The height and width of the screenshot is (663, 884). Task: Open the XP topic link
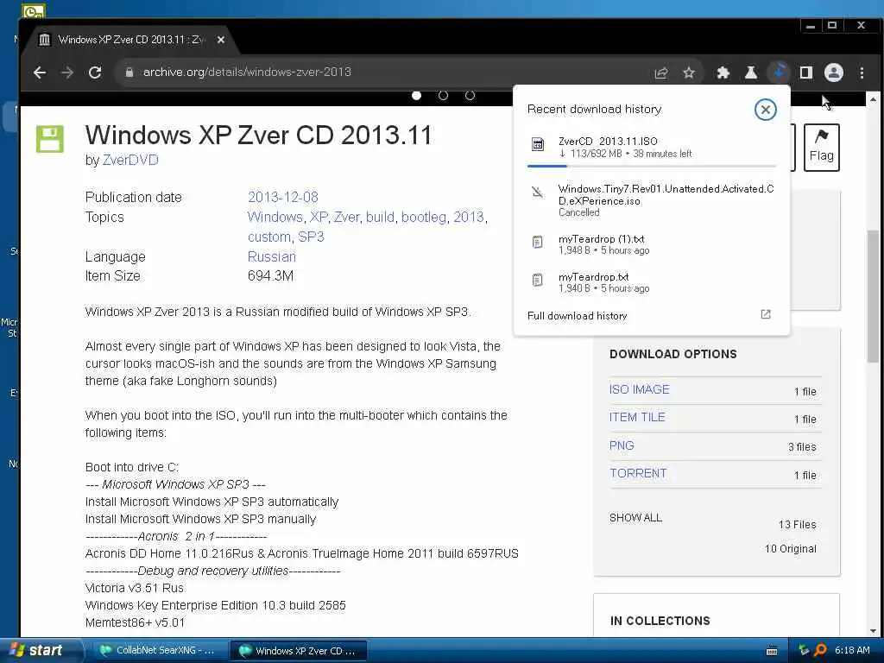(319, 217)
